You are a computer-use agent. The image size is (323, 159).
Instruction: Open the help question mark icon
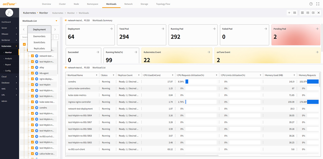311,4
